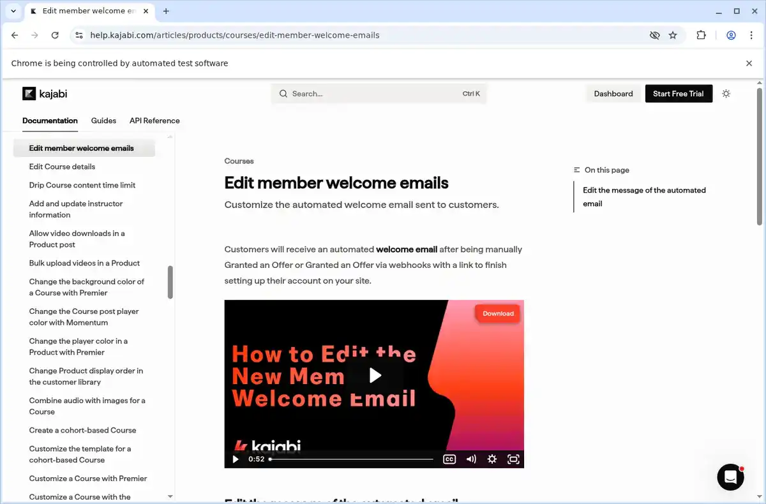Enter fullscreen video mode
766x504 pixels.
tap(513, 459)
